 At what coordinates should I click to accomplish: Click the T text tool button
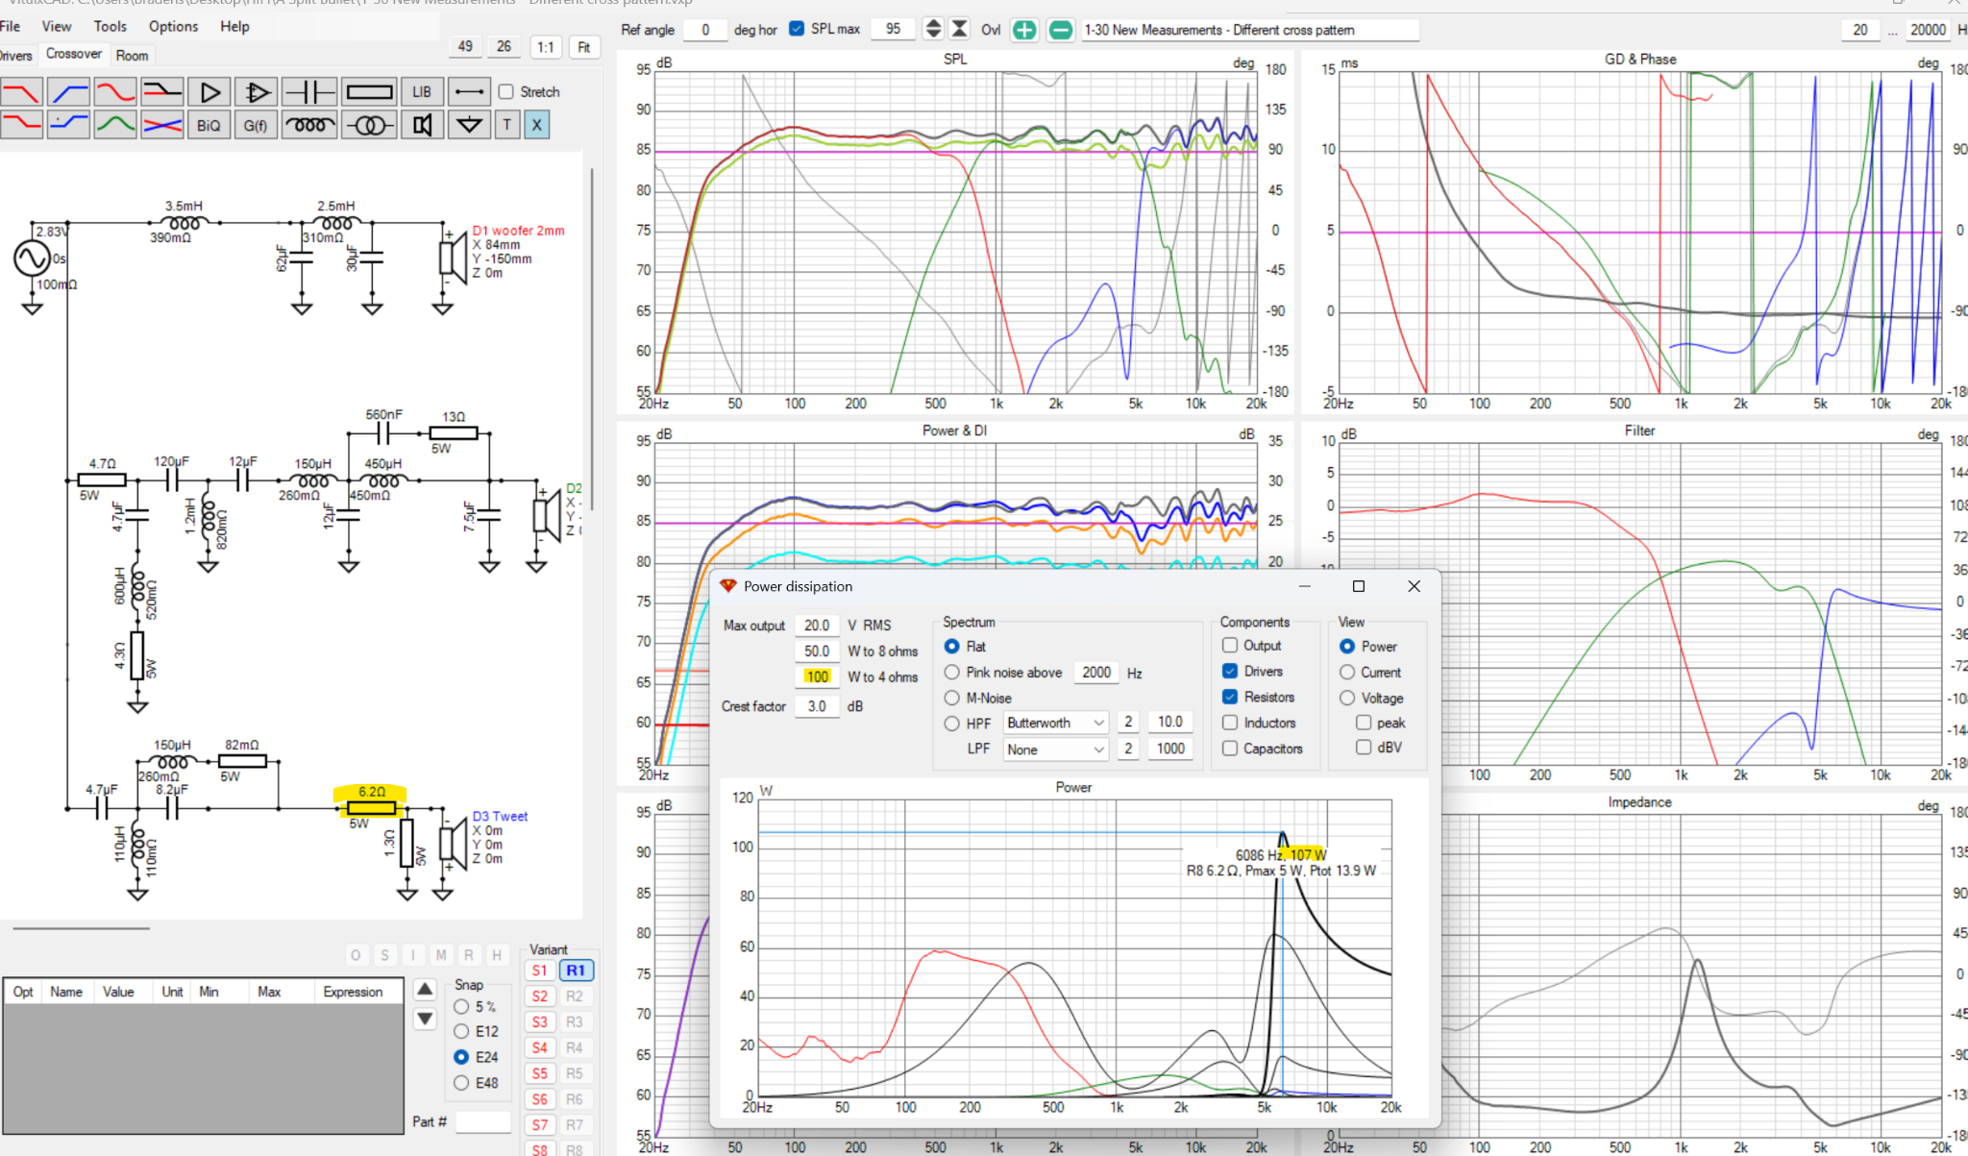pos(507,125)
